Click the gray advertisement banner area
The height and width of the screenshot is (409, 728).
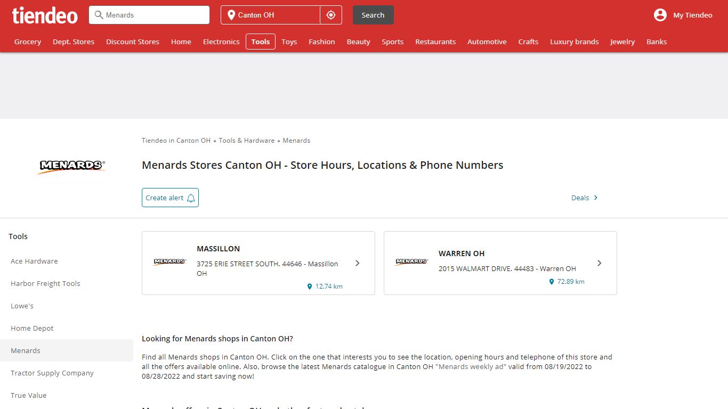[364, 85]
